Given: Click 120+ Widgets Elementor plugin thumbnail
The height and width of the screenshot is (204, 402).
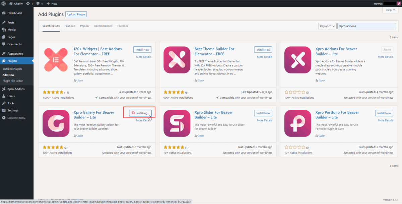Looking at the screenshot, I should point(56,60).
